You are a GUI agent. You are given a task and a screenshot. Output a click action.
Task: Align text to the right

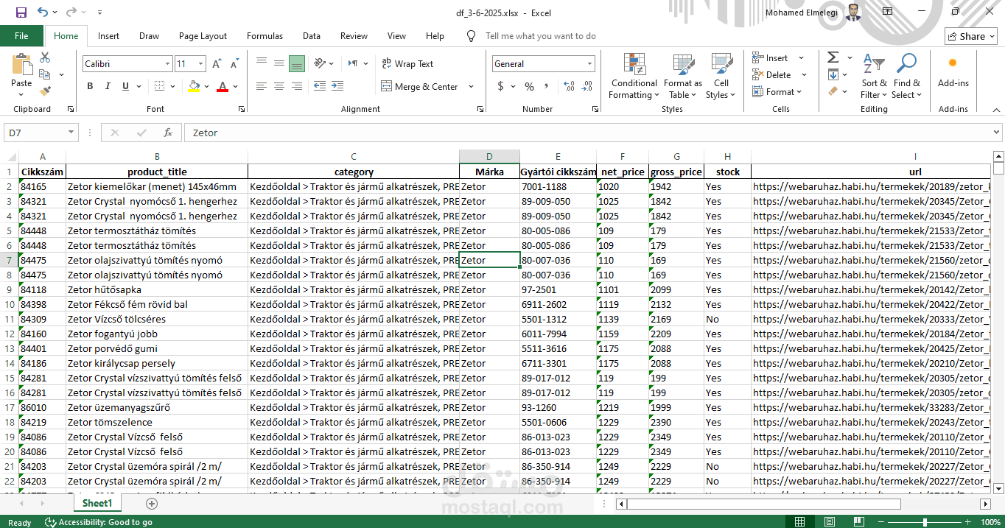297,86
